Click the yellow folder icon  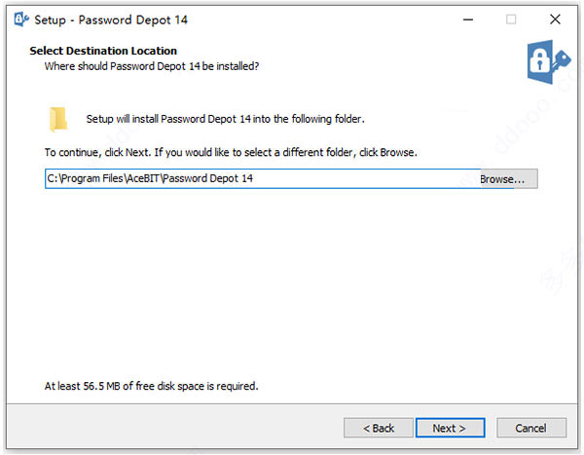coord(58,119)
